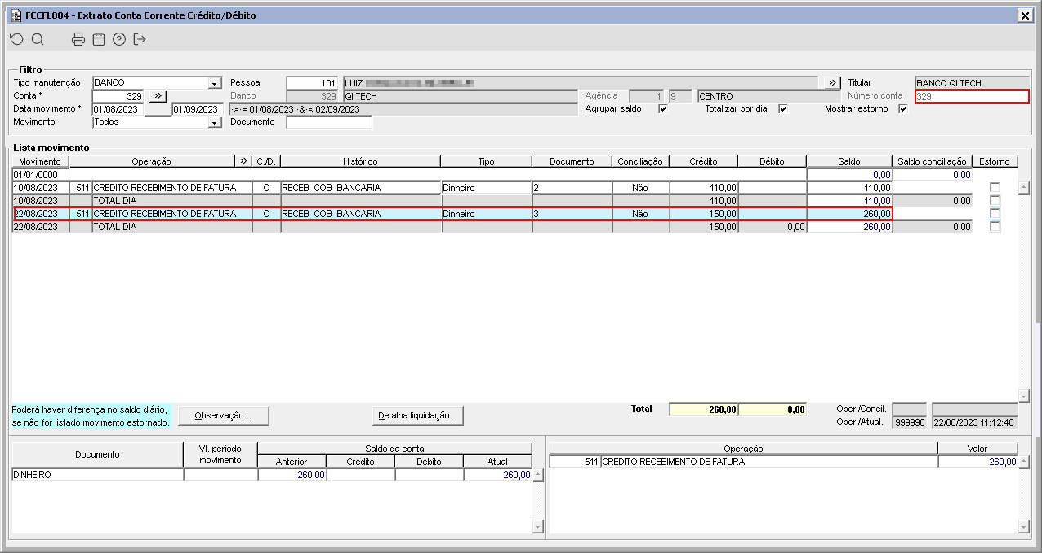Click the 01/01/0000 opening balance row
Image resolution: width=1042 pixels, height=553 pixels.
pos(492,175)
